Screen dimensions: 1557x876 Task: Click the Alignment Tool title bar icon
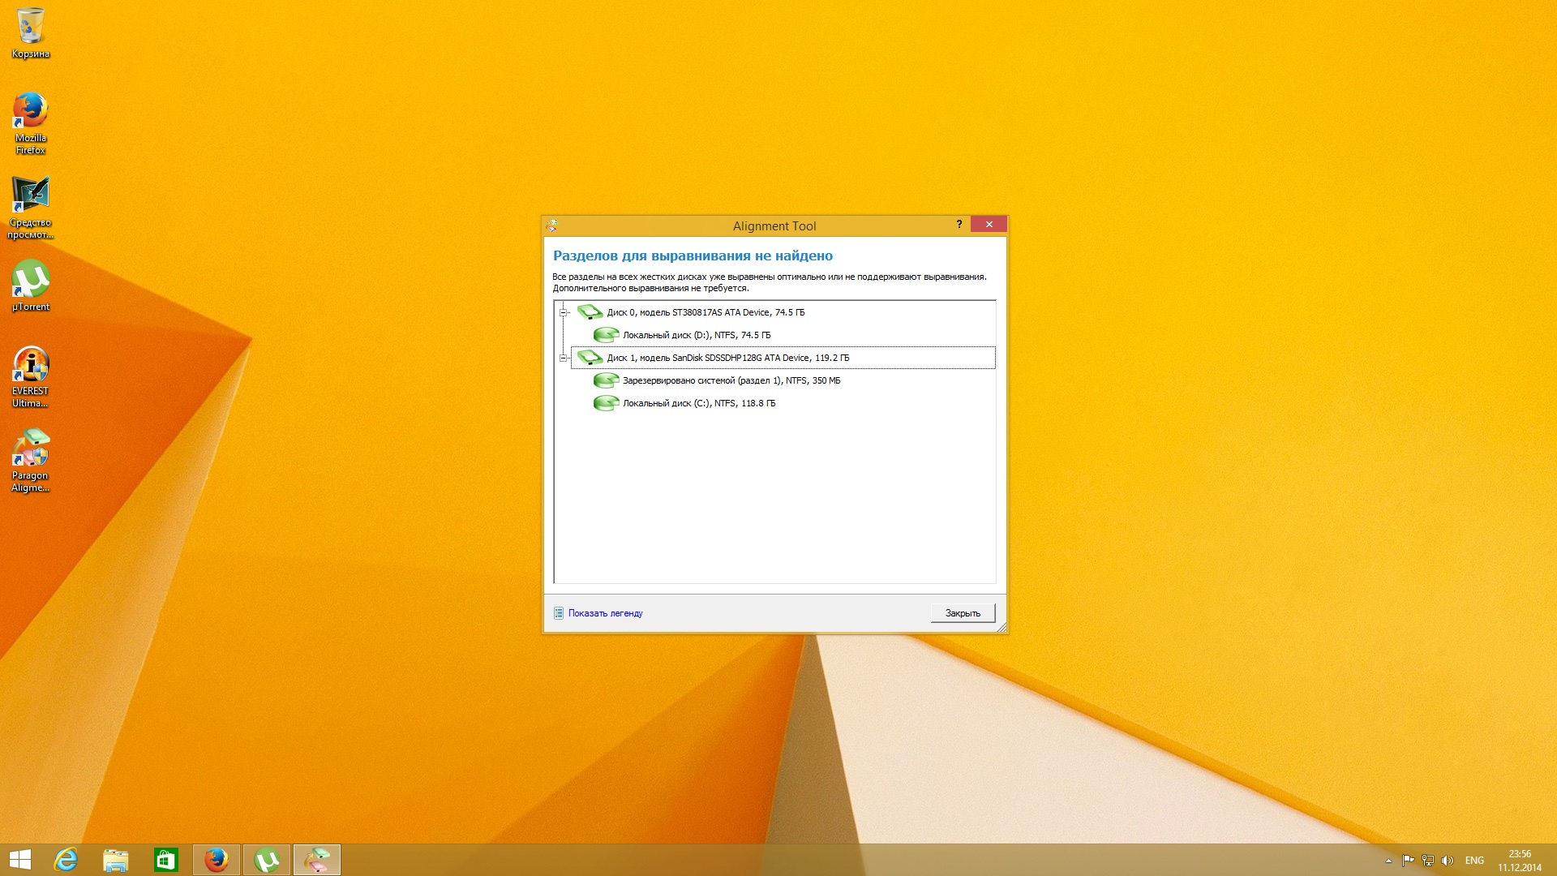pos(552,225)
